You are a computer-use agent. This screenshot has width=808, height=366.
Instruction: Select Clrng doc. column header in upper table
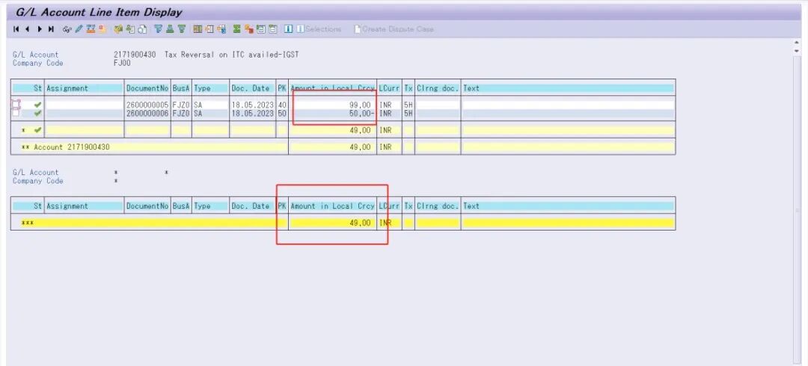[x=438, y=88]
